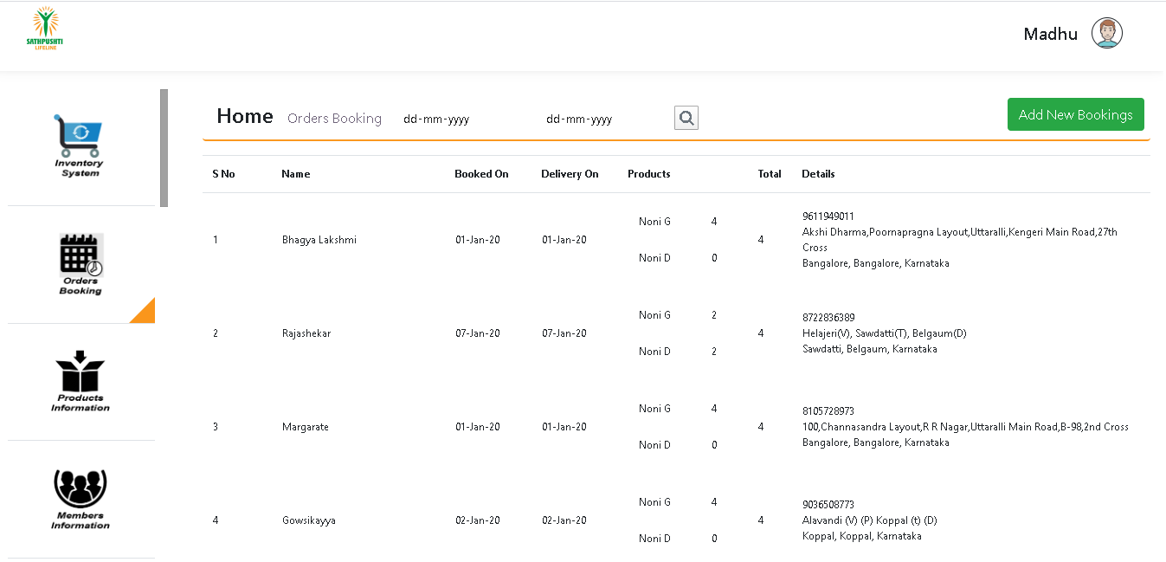Open the Inventory System cart icon
This screenshot has height=562, width=1166.
coord(79,136)
